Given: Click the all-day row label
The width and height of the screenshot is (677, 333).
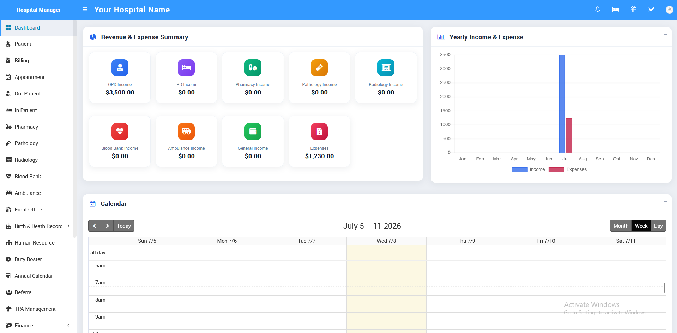Looking at the screenshot, I should pos(98,253).
